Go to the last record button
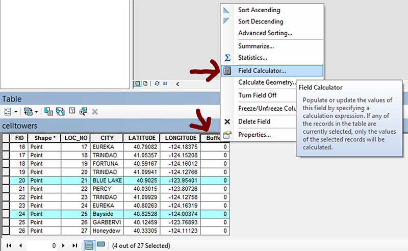The width and height of the screenshot is (408, 251). pos(75,245)
